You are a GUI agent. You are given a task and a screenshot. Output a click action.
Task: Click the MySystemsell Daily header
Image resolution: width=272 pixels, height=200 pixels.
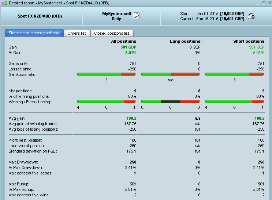(x=116, y=16)
